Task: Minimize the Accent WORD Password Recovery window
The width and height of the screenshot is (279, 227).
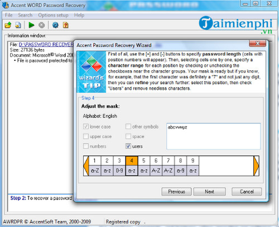Action: 246,3
